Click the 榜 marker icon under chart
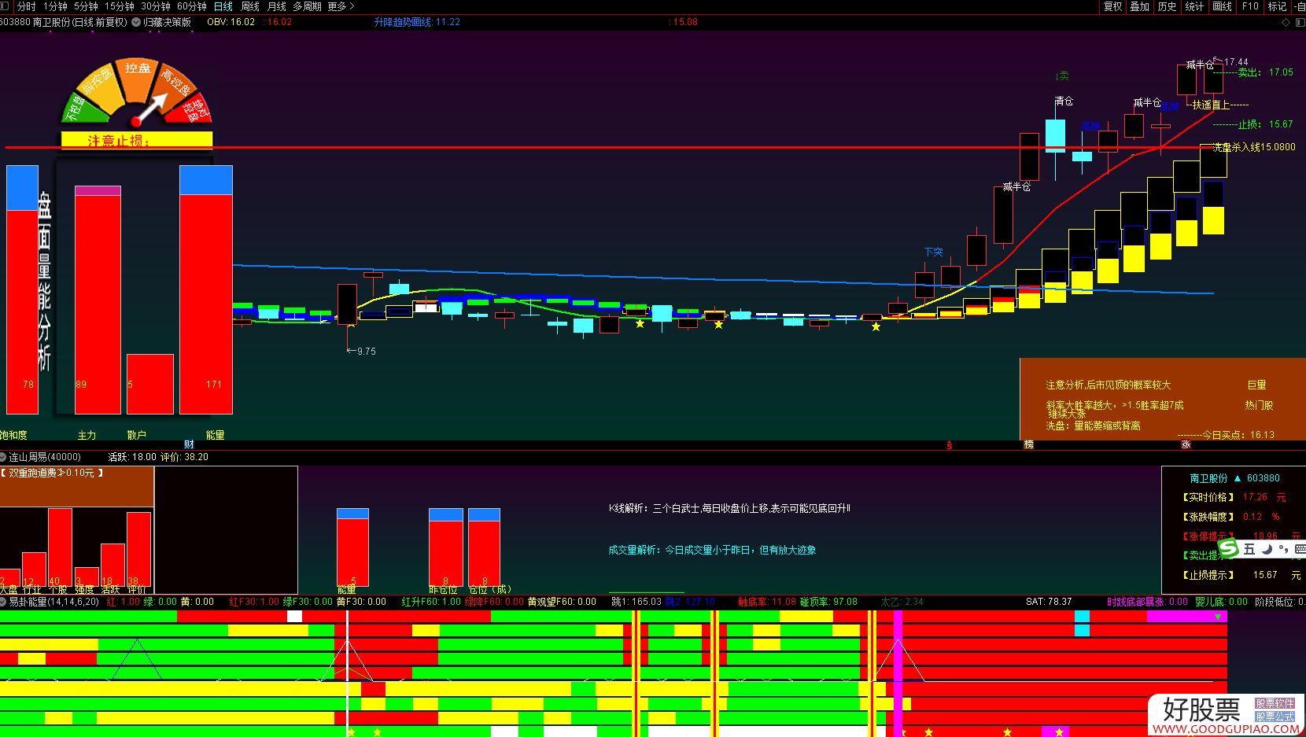The height and width of the screenshot is (737, 1306). [x=1028, y=444]
